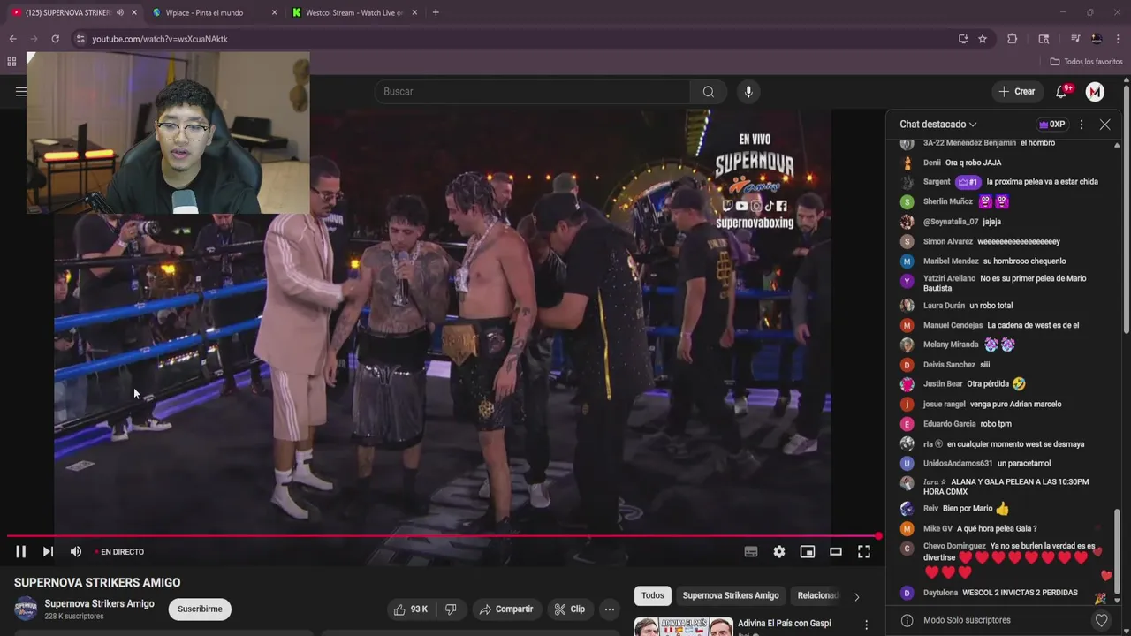
Task: Dislike the video
Action: 451,609
